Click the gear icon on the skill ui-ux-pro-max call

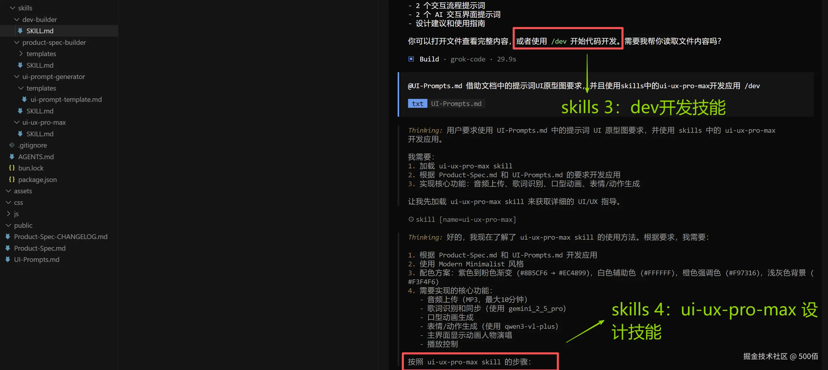(411, 219)
